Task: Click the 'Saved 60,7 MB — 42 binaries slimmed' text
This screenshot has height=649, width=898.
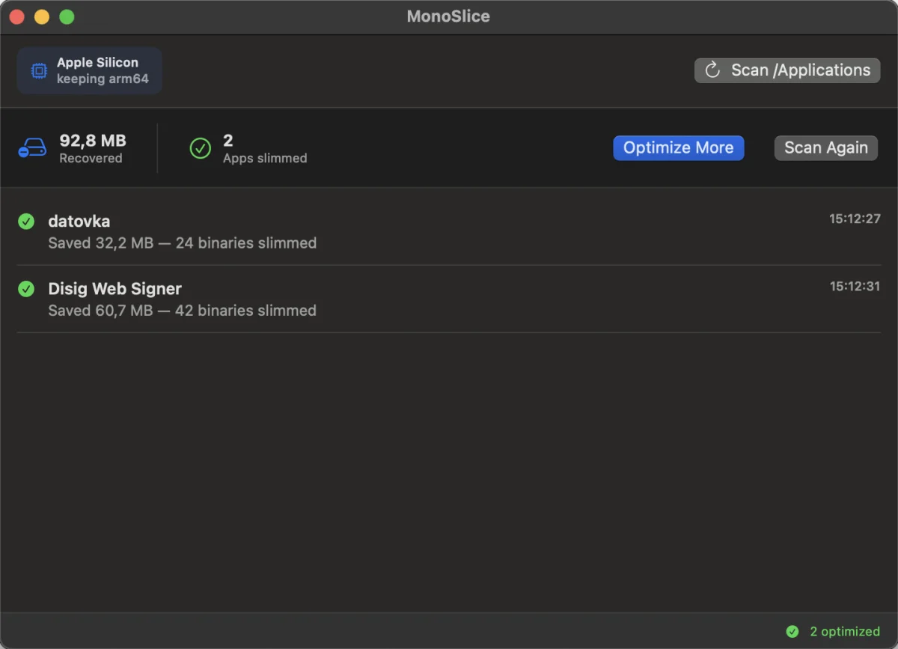Action: (182, 311)
